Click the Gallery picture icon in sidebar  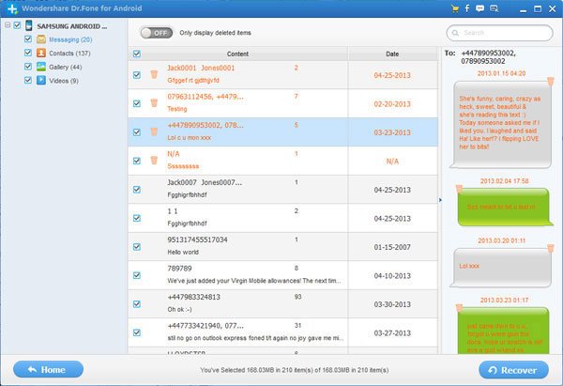coord(40,67)
